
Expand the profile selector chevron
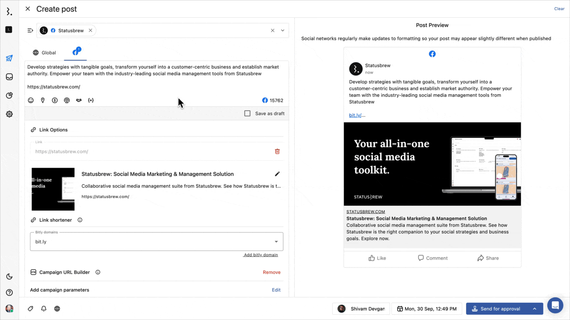pos(282,31)
